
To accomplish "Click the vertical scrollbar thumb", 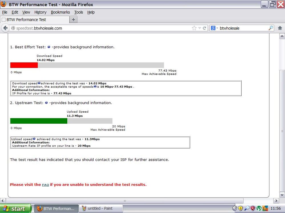I will coord(282,131).
